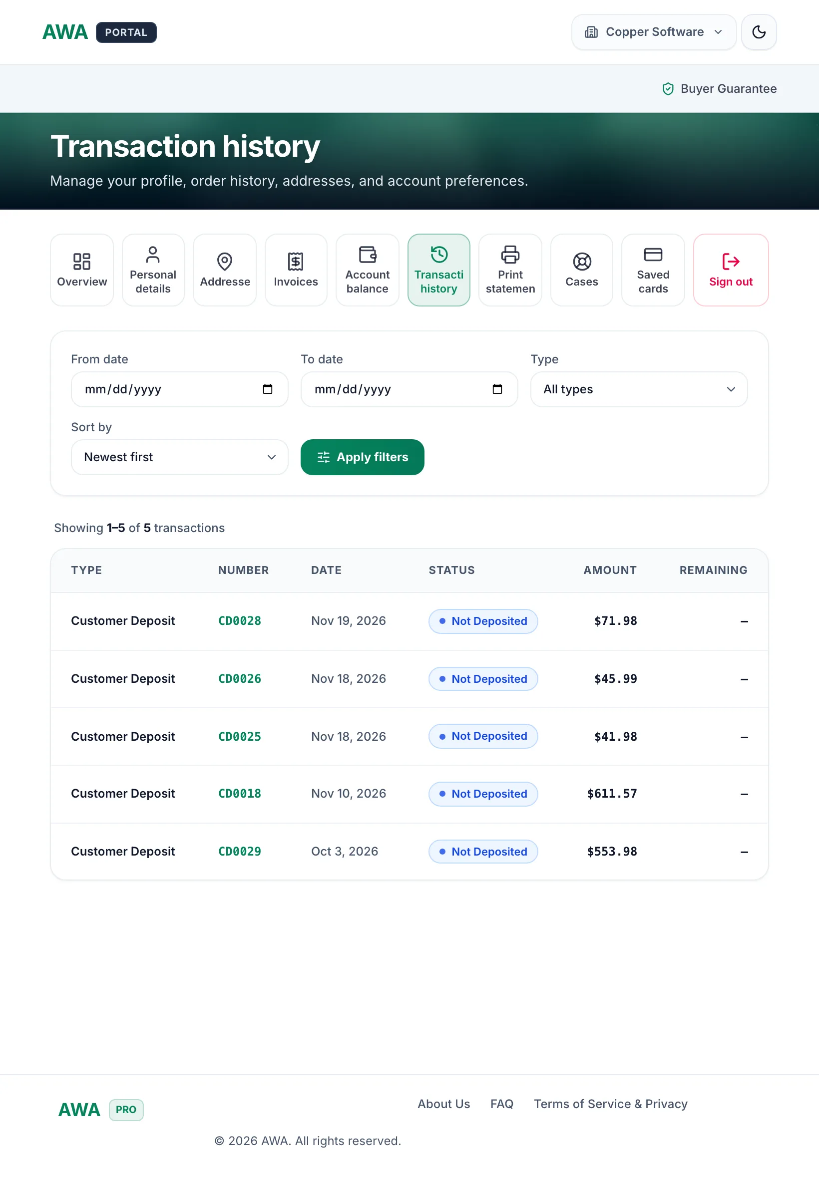Image resolution: width=819 pixels, height=1178 pixels.
Task: Click the AWA PRO footer logo
Action: pos(100,1110)
